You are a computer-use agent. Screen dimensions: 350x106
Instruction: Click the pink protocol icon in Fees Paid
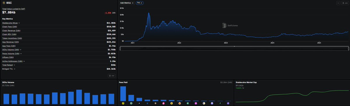pos(164,103)
